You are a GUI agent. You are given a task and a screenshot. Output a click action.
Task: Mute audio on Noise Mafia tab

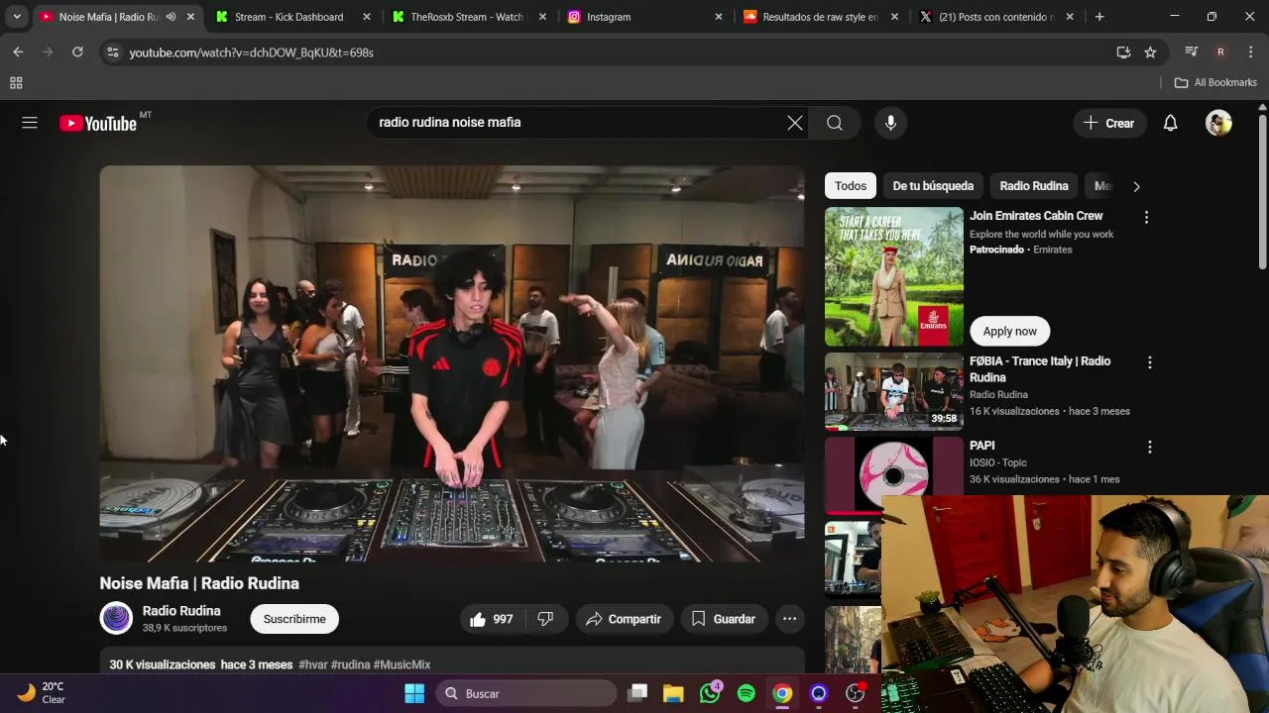click(x=171, y=17)
